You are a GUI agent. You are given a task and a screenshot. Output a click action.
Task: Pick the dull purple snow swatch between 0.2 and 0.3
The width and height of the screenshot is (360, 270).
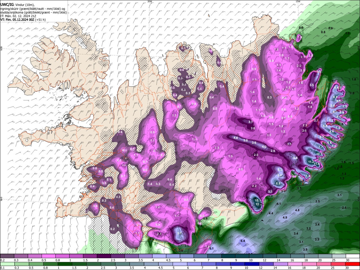coord(7,256)
